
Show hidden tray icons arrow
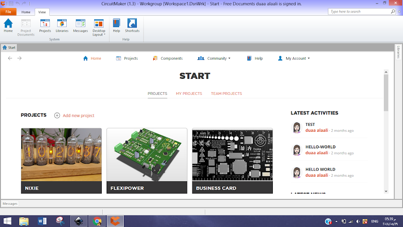[x=336, y=221]
